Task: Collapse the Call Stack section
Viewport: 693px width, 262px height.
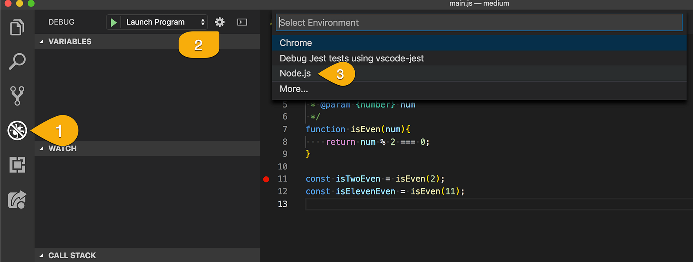Action: [x=42, y=256]
